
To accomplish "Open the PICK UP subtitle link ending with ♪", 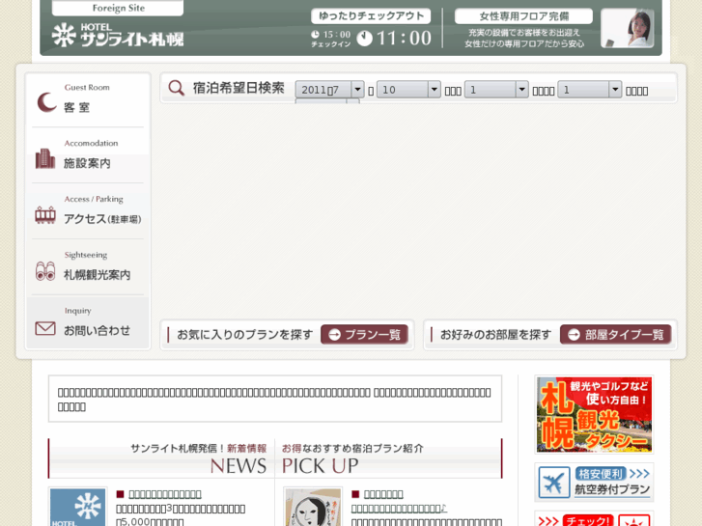I will click(399, 509).
